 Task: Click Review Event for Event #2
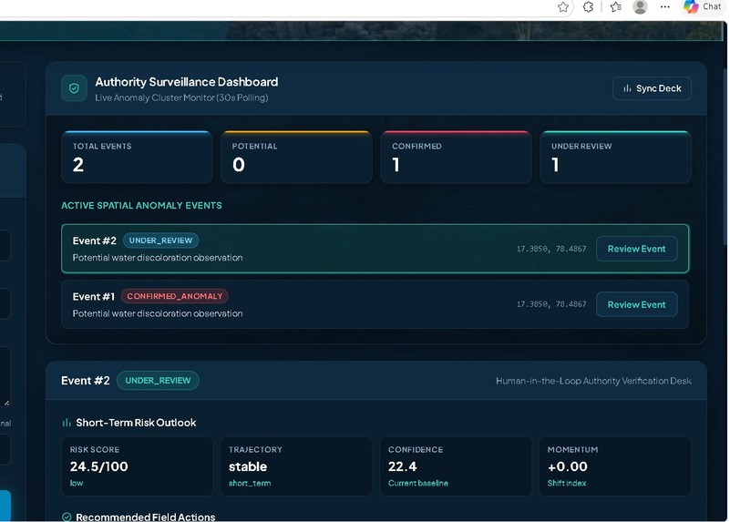click(x=636, y=249)
